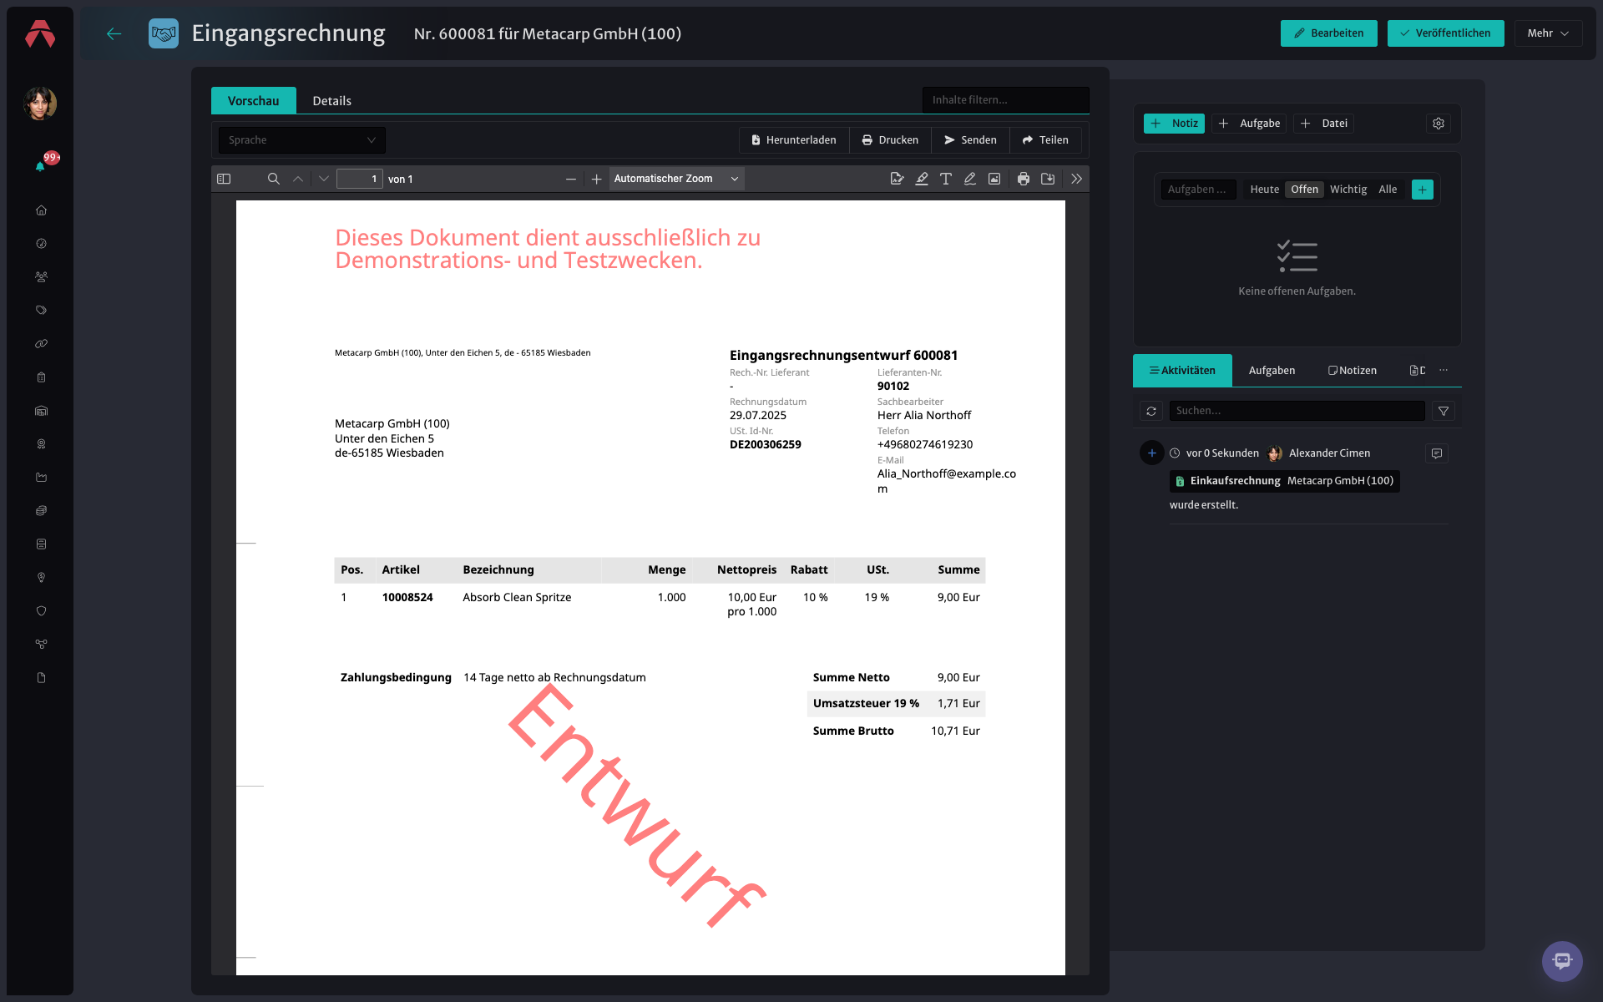Image resolution: width=1603 pixels, height=1002 pixels.
Task: Open the price tags icon in the sidebar
Action: coord(41,311)
